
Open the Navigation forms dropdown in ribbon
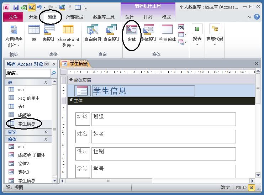tap(183, 35)
